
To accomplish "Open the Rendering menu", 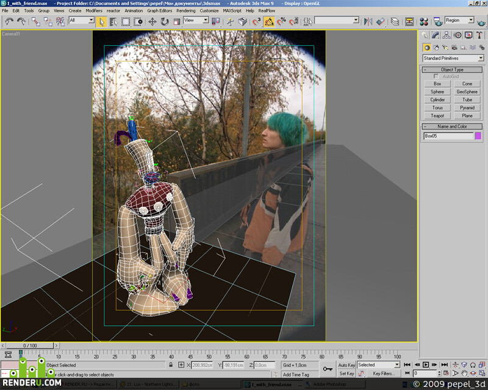I will point(186,10).
